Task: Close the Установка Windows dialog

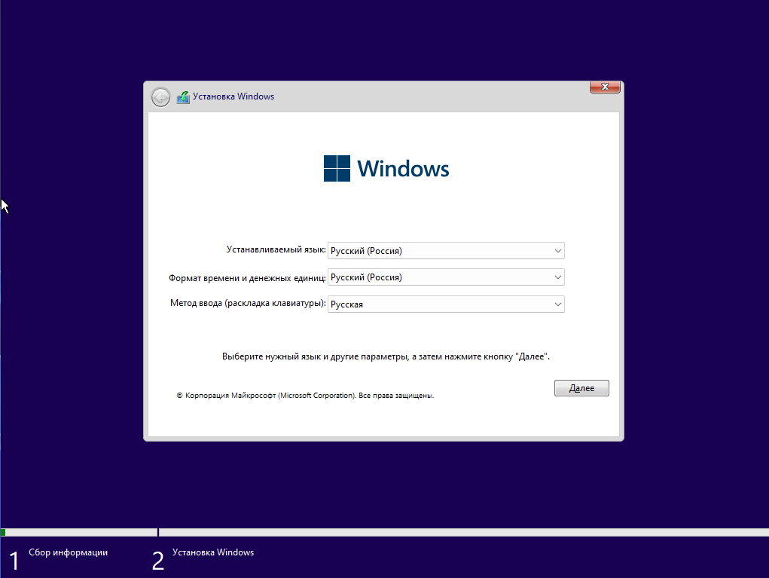Action: (605, 87)
